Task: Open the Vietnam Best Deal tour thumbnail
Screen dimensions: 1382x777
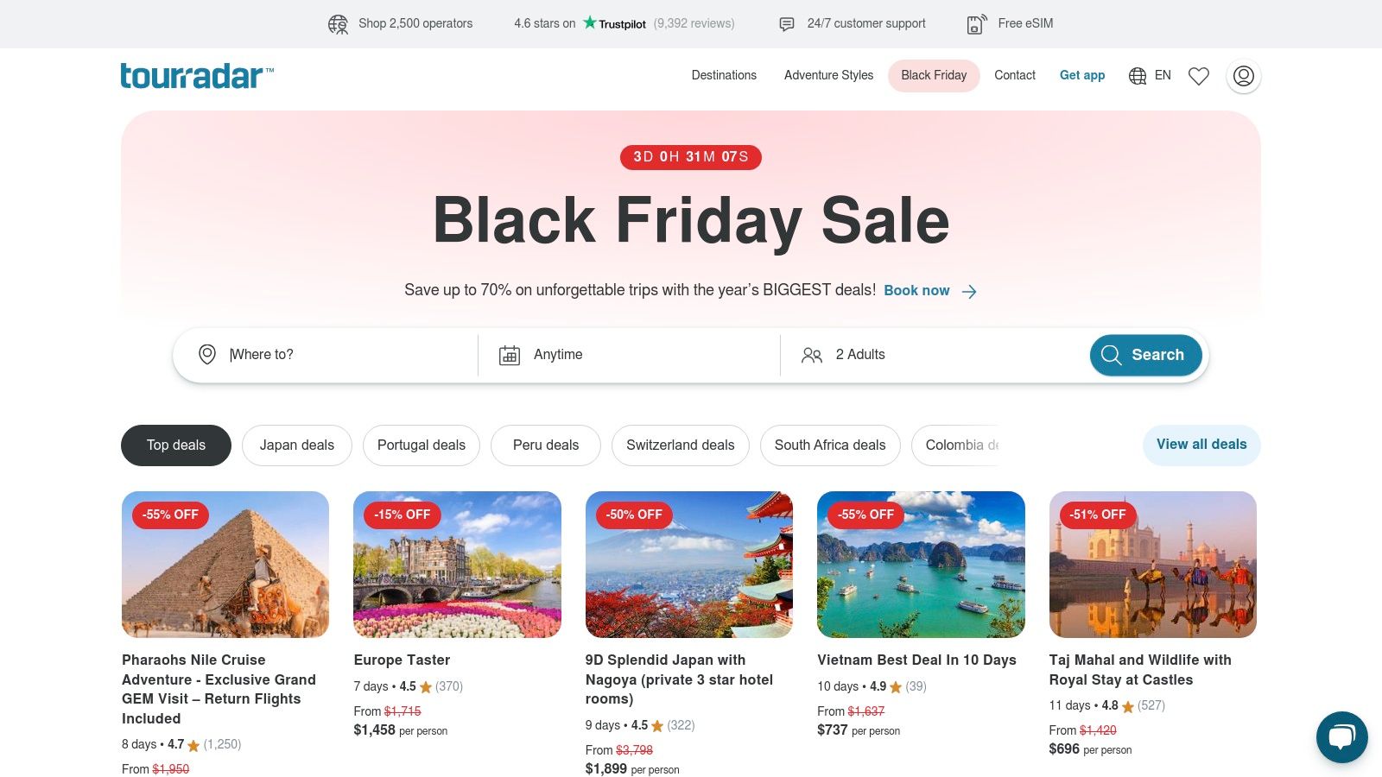Action: [x=921, y=565]
